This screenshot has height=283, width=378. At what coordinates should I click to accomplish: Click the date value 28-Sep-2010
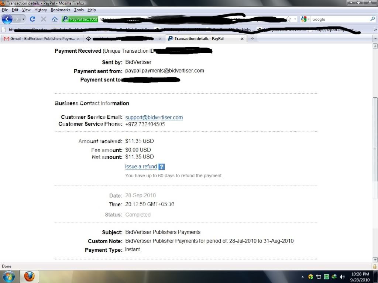[x=141, y=195]
